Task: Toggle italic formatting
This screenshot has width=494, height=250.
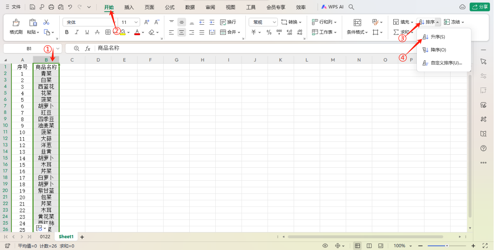Action: 77,32
